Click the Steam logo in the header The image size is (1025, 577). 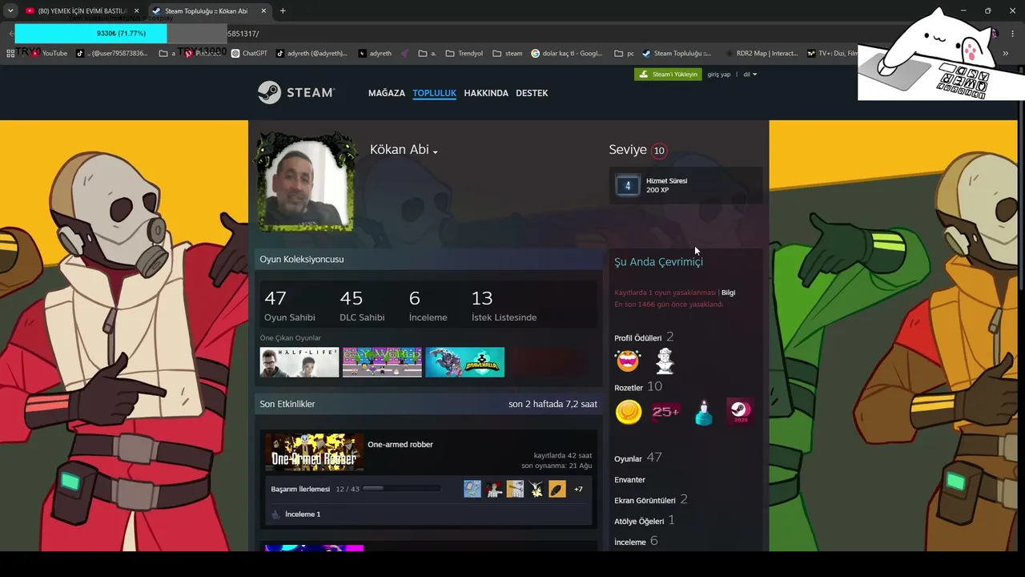pyautogui.click(x=296, y=93)
